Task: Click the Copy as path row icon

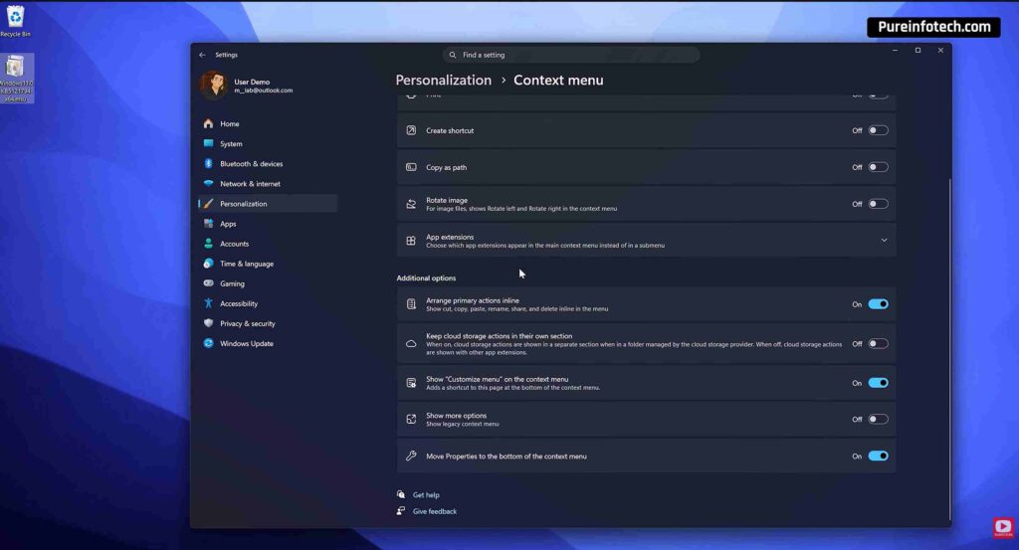Action: 411,167
